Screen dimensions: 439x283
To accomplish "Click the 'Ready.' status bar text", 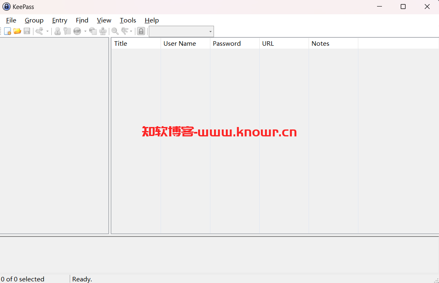I will point(82,279).
